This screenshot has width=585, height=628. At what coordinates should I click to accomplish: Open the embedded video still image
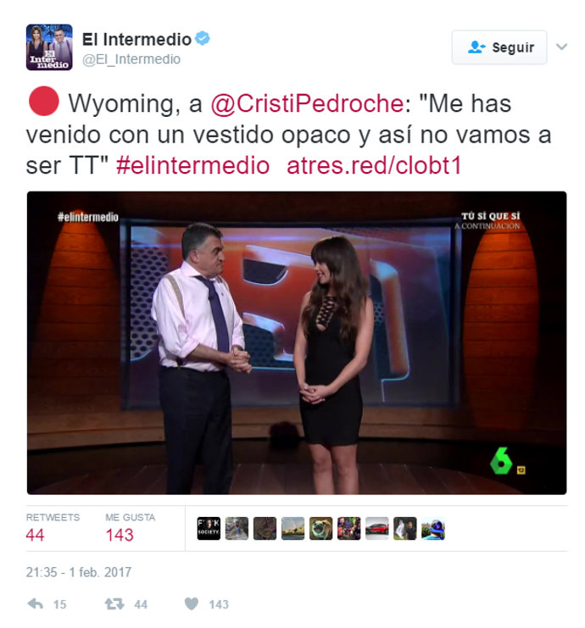(x=297, y=343)
